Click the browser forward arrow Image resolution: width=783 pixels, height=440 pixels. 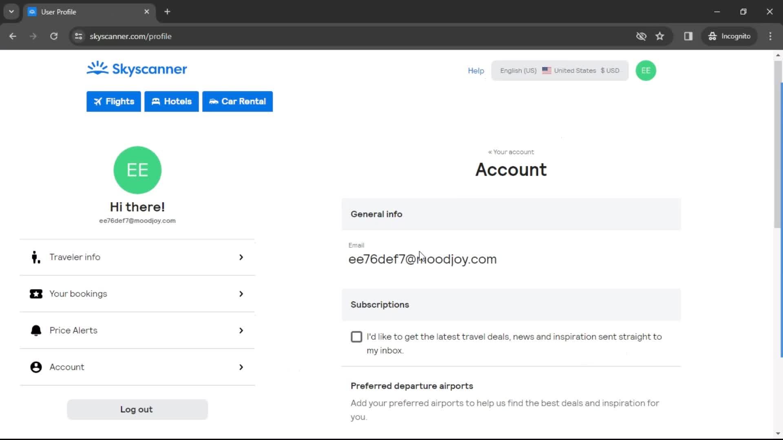33,36
